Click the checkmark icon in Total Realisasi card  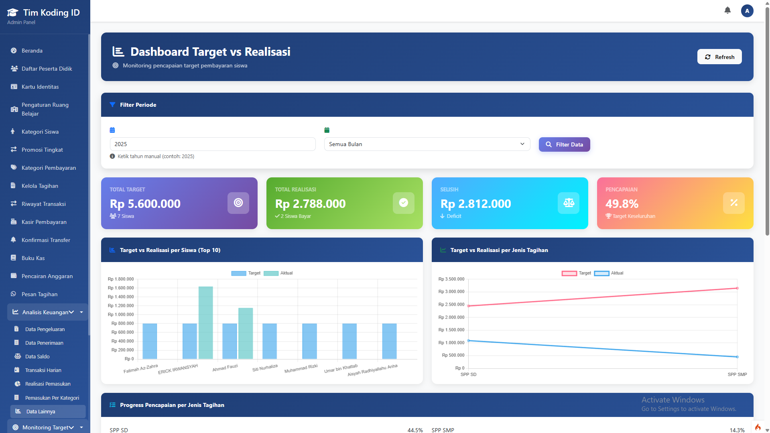[x=403, y=203]
